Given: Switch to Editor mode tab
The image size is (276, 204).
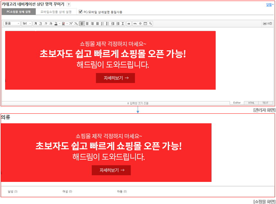Looking at the screenshot, I should (237, 103).
